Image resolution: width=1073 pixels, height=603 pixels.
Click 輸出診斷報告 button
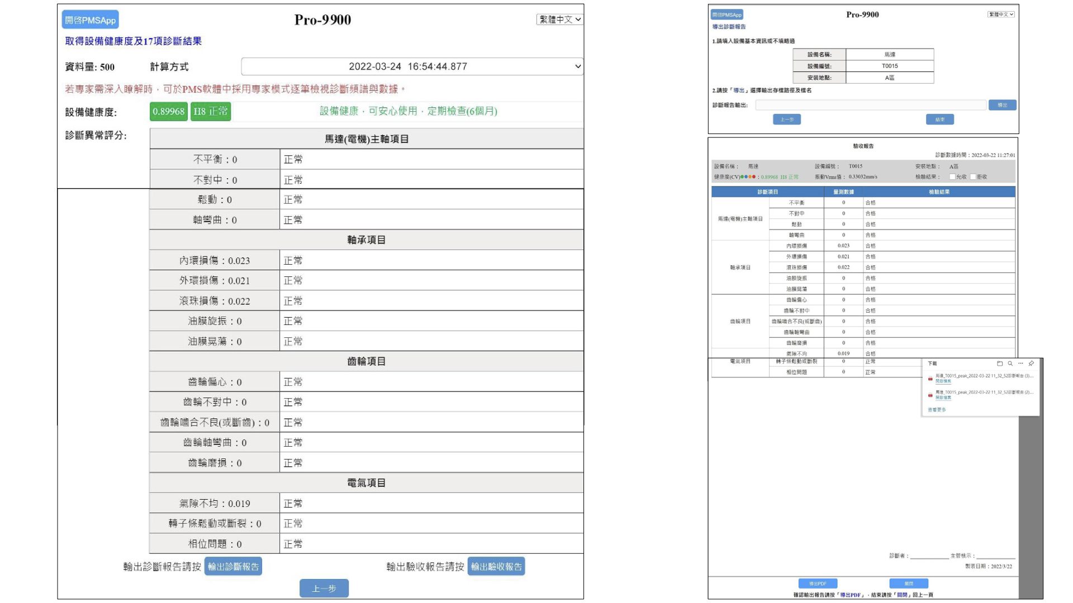(x=233, y=567)
